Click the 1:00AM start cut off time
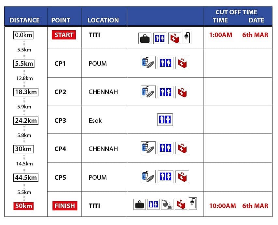This screenshot has width=278, height=225. tap(221, 35)
